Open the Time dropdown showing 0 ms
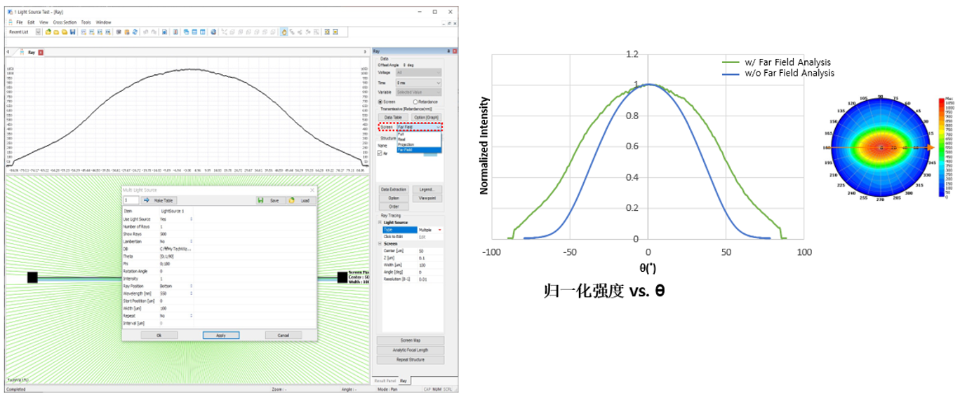Image resolution: width=960 pixels, height=400 pixels. (419, 83)
